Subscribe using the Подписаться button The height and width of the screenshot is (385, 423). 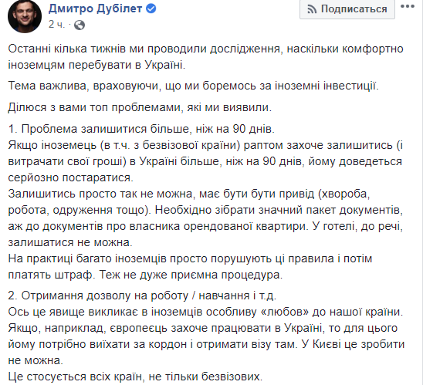pos(347,9)
